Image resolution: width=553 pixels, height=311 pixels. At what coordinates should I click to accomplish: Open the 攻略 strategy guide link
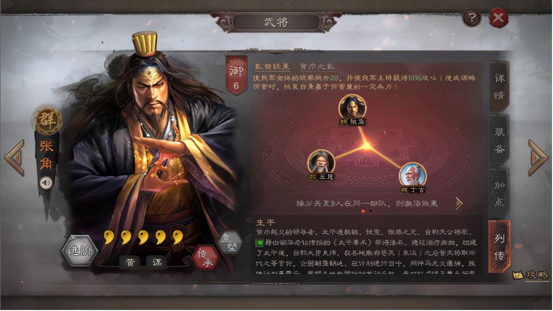point(531,275)
